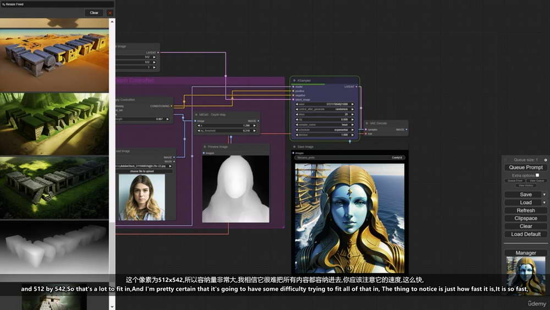
Task: Increase KSampler steps with right arrow
Action: click(352, 115)
